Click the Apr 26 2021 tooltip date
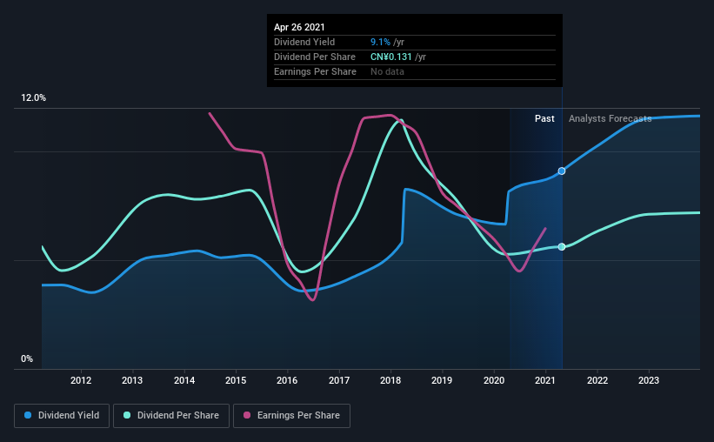Image resolution: width=714 pixels, height=442 pixels. (299, 27)
